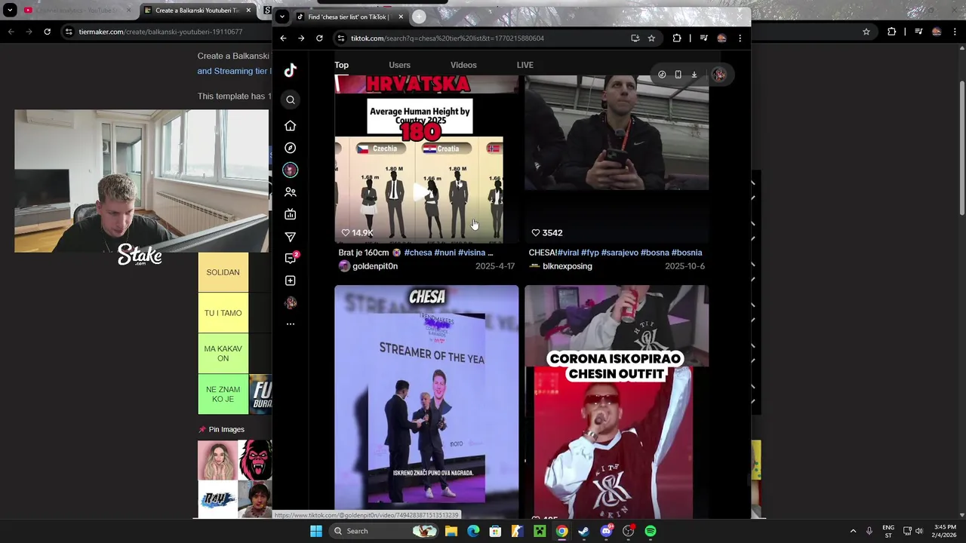
Task: Show hidden icons in system tray
Action: coord(853,531)
